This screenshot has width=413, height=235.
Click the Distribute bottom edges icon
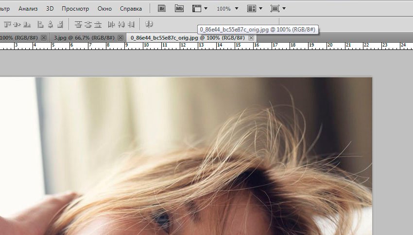point(98,24)
